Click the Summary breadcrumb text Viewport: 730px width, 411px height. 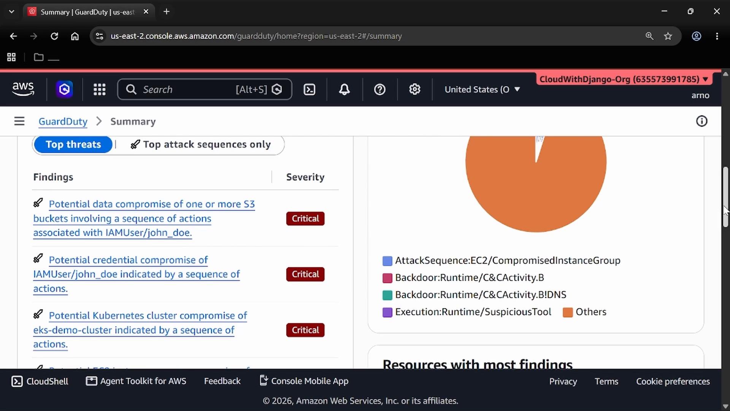133,121
